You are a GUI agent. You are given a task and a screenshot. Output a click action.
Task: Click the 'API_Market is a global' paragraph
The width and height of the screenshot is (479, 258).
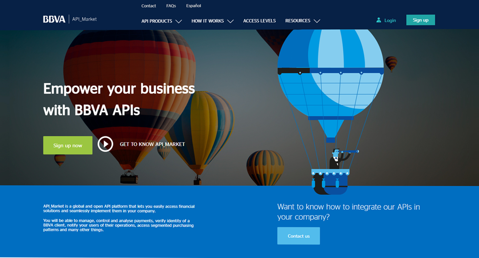119,209
